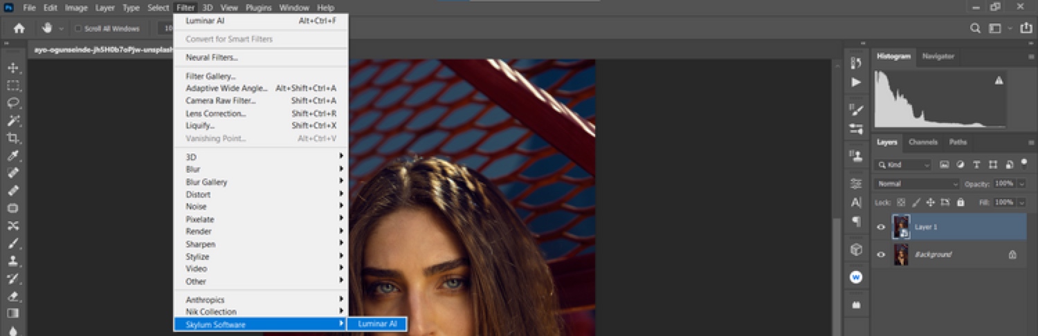Click the Home icon in options bar
This screenshot has height=336, width=1038.
coord(19,28)
